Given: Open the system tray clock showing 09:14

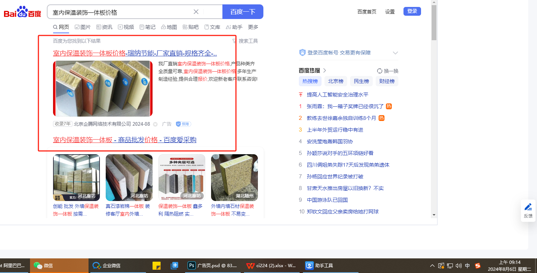Looking at the screenshot, I should (510, 266).
